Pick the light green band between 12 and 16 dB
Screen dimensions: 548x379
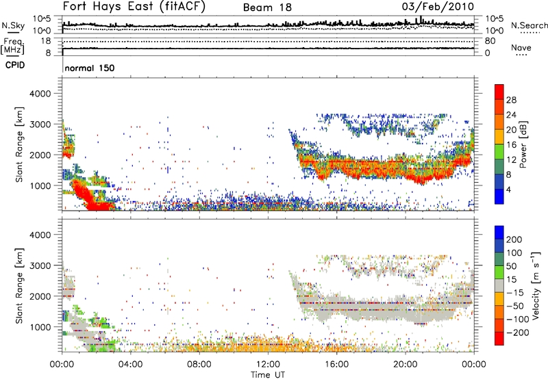pyautogui.click(x=499, y=152)
